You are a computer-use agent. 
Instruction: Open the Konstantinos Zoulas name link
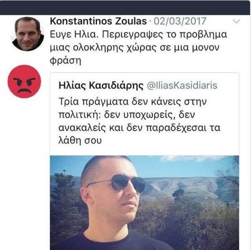[x=98, y=21]
